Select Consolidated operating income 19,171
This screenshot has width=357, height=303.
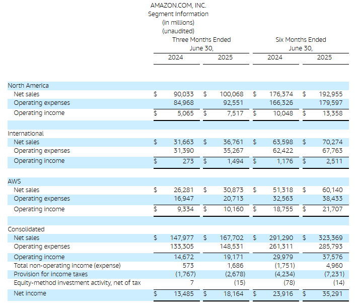[x=233, y=257]
